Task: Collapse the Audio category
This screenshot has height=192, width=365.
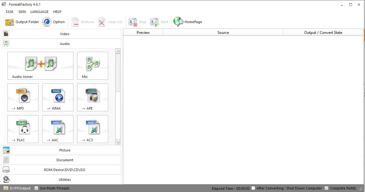Action: coord(61,44)
